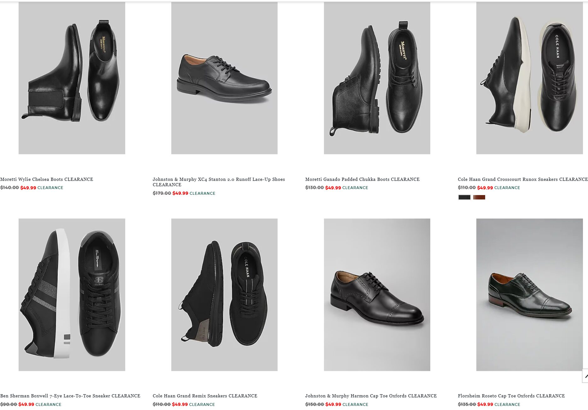
Task: Click Florsheim Roseto Cap Toe Oxfords title
Action: click(511, 396)
